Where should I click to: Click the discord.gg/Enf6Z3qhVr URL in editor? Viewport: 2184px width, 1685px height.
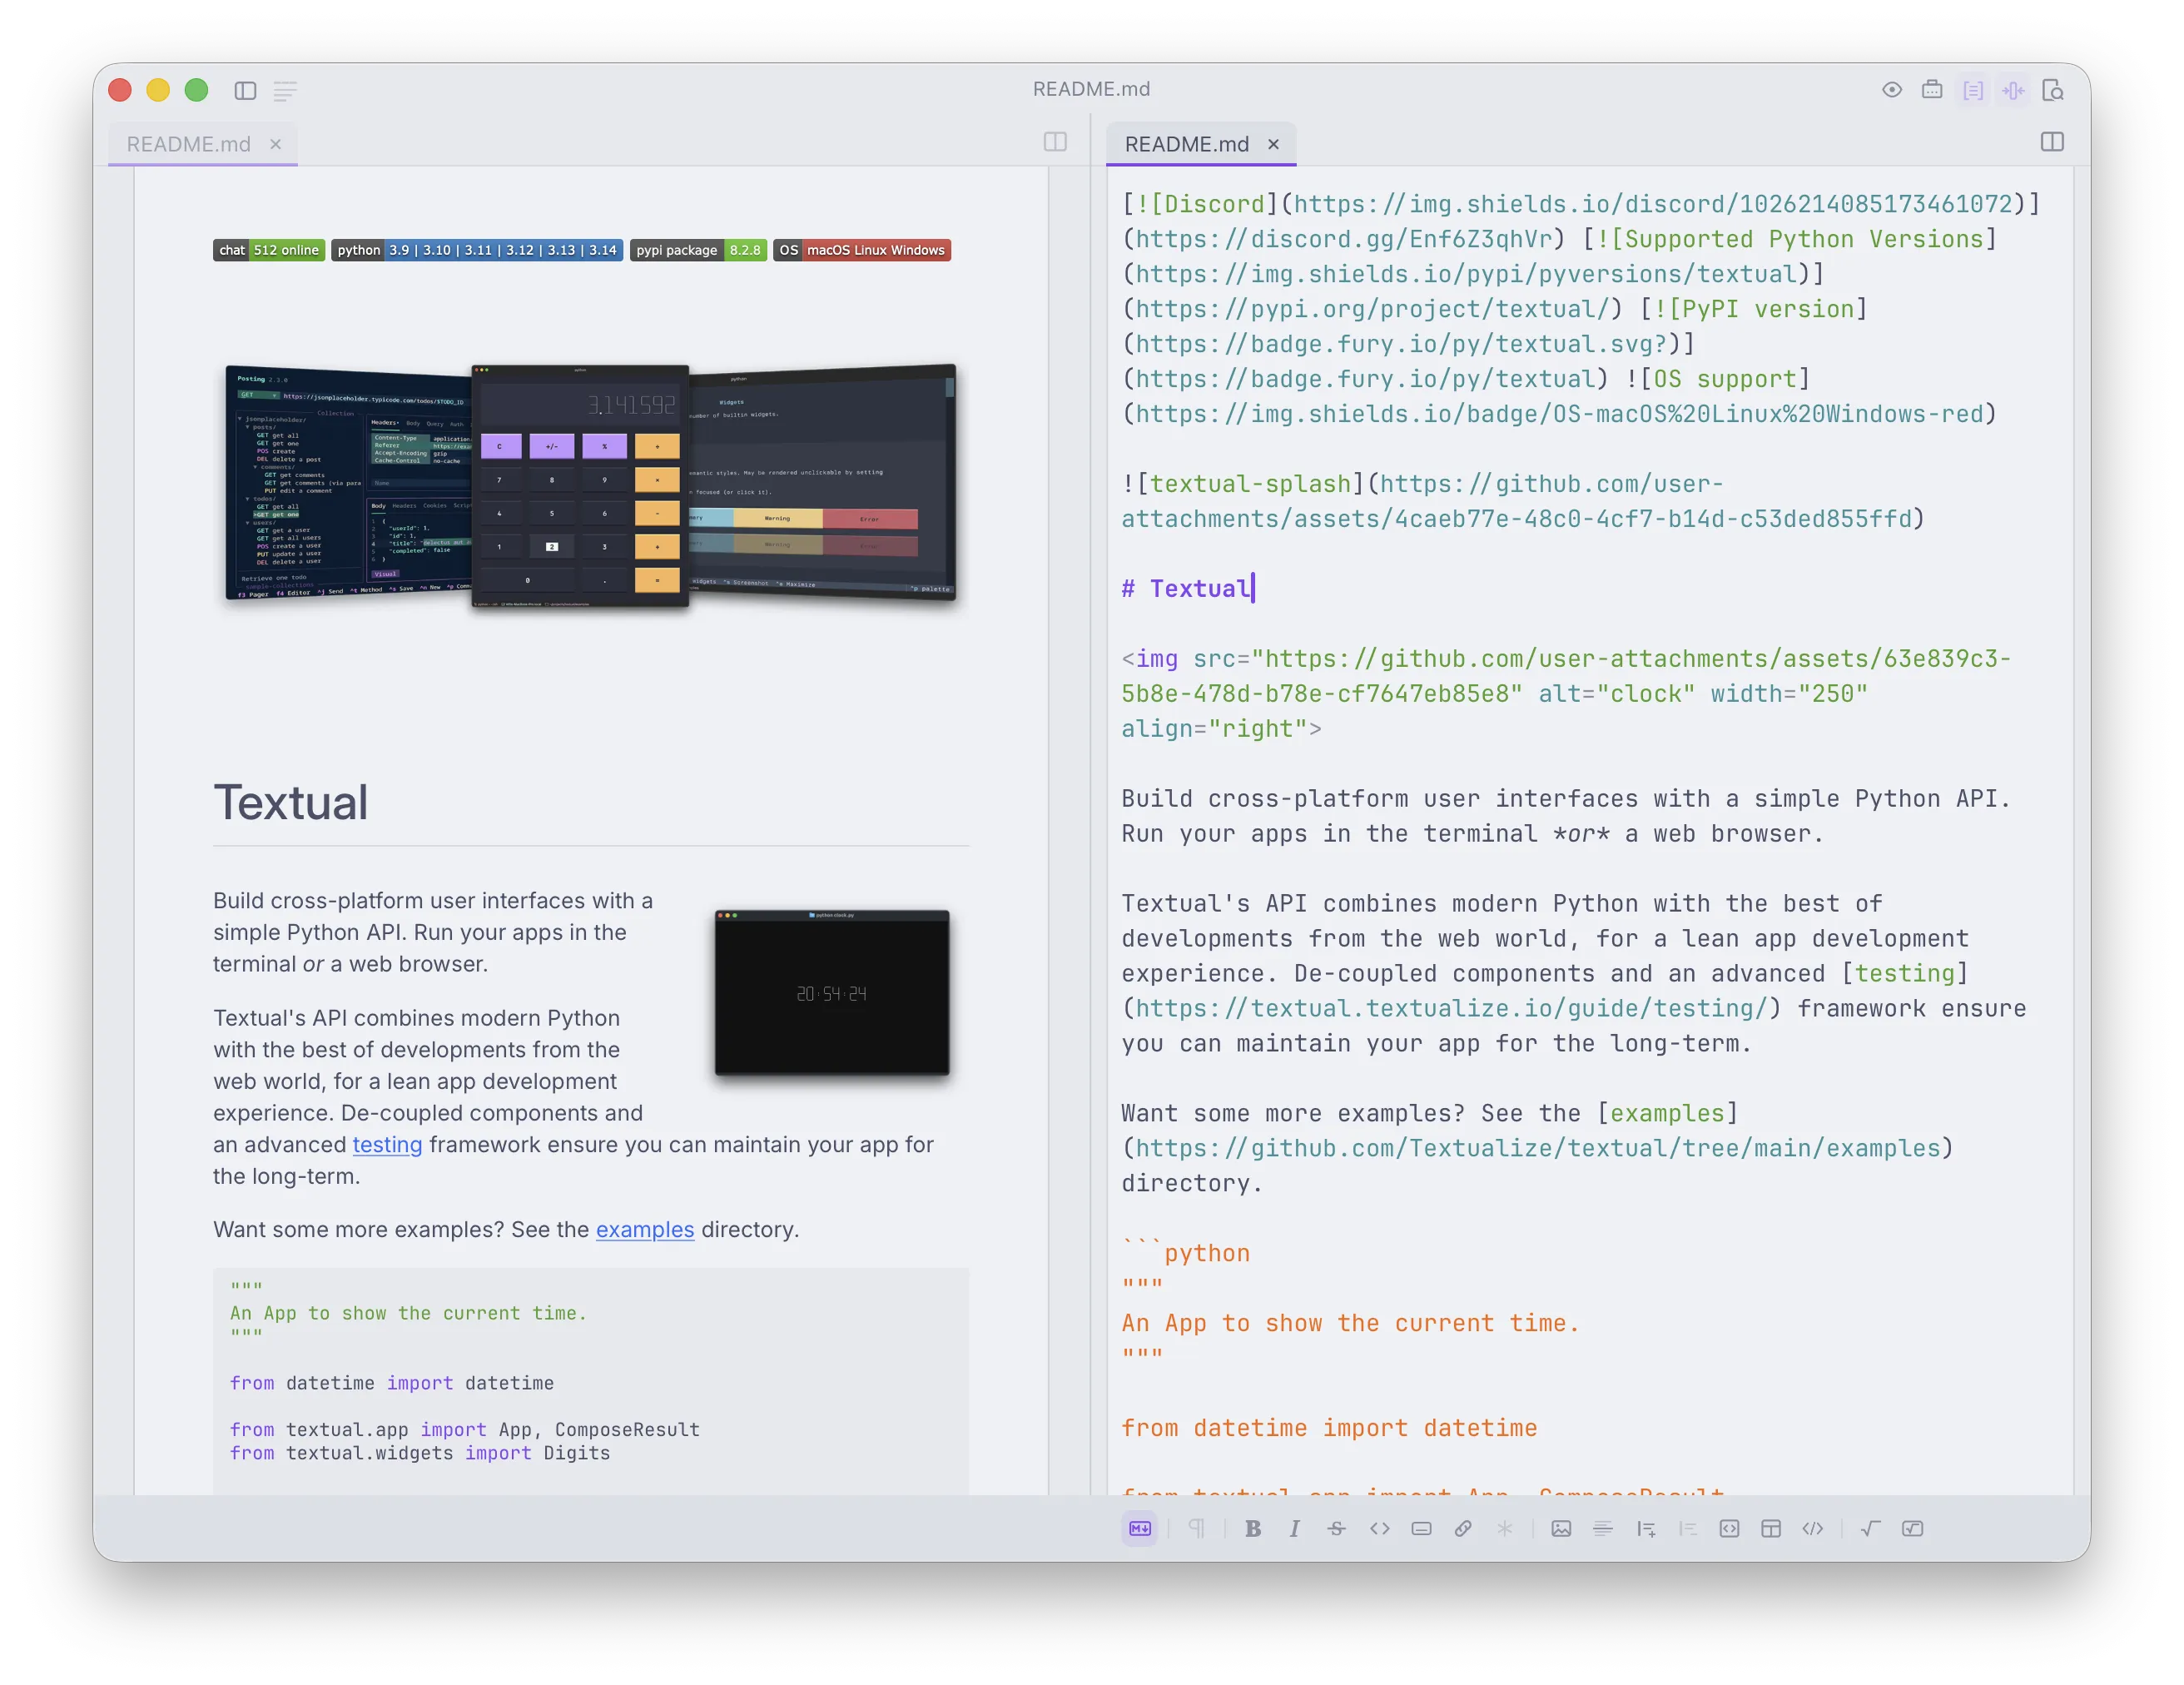coord(1344,239)
